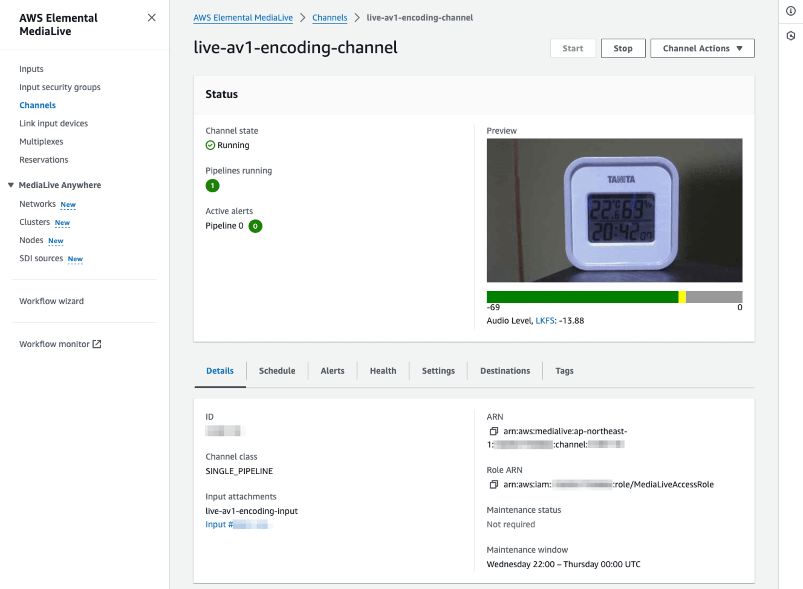803x589 pixels.
Task: Open the Destinations tab
Action: (x=505, y=371)
